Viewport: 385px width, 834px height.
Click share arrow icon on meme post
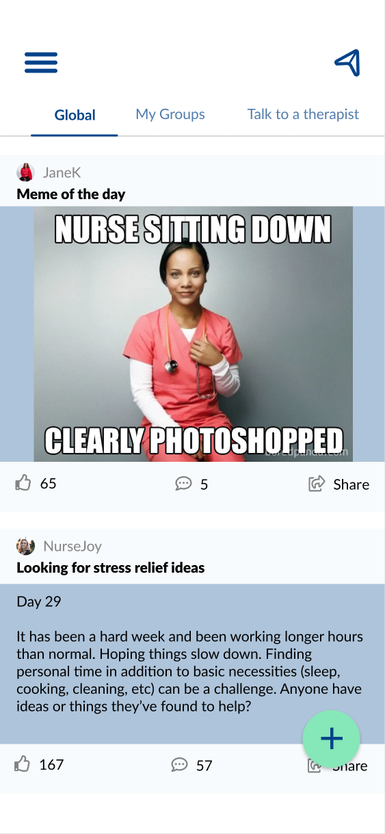(x=316, y=484)
